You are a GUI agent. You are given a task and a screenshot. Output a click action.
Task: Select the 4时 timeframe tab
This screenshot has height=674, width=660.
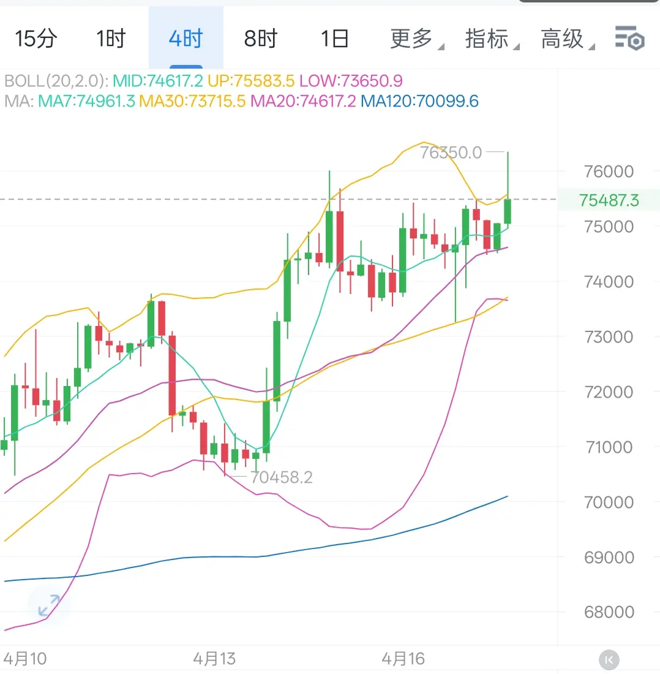click(186, 39)
